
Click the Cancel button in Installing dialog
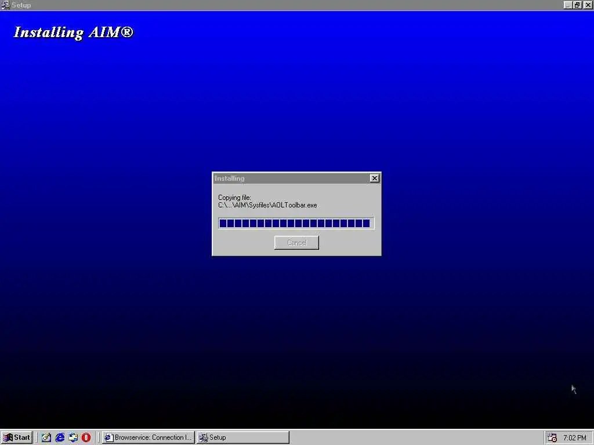pyautogui.click(x=296, y=243)
